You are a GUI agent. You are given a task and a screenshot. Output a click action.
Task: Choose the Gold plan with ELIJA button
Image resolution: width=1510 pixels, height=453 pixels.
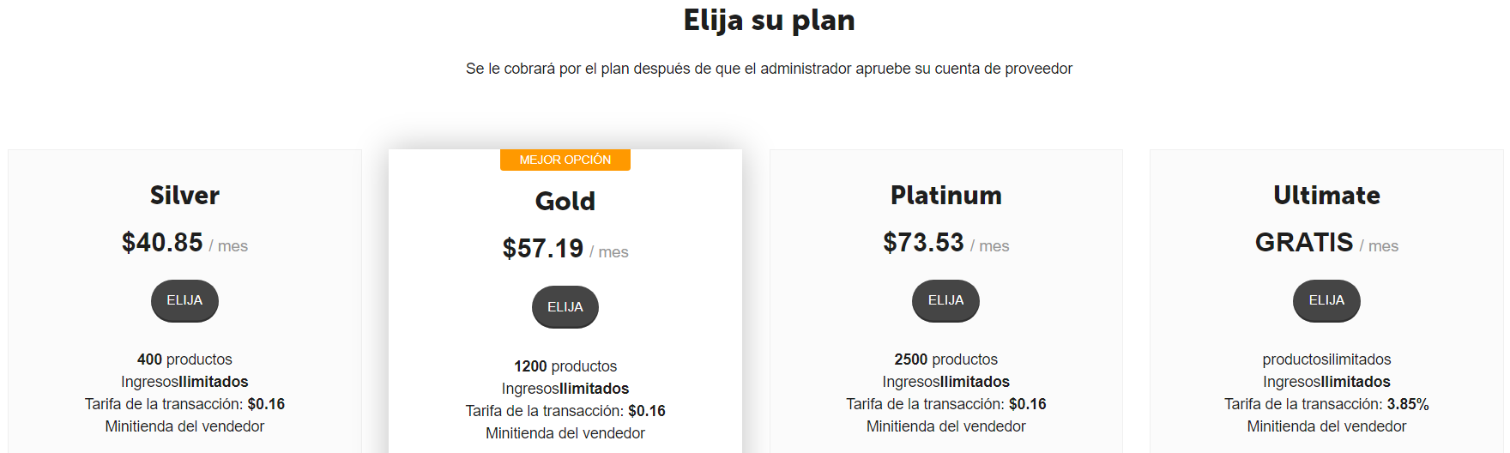pyautogui.click(x=565, y=307)
